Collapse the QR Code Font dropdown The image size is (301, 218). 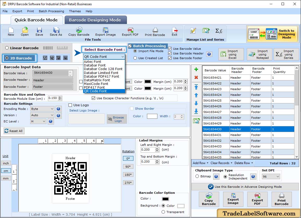[x=122, y=57]
